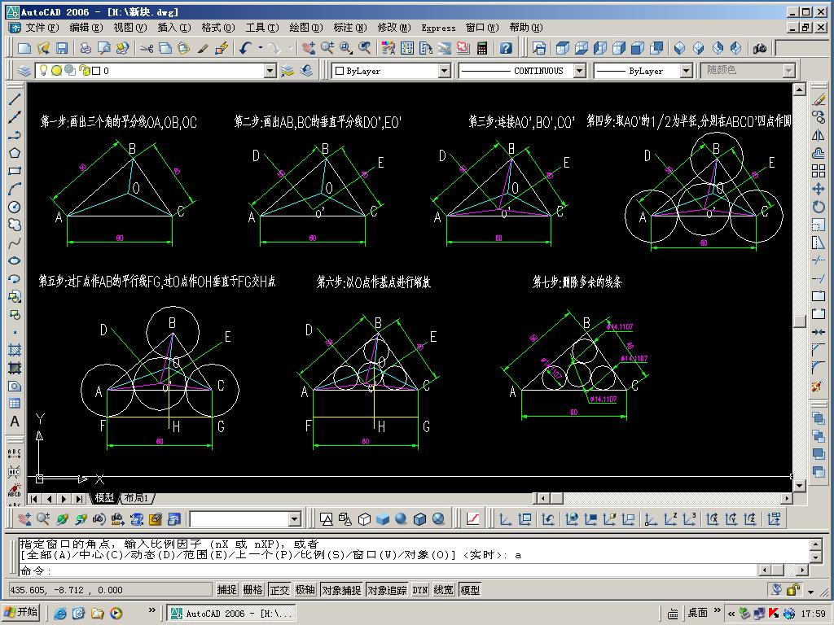This screenshot has width=834, height=625.
Task: Open the ByLayer lineweight dropdown
Action: coord(686,71)
